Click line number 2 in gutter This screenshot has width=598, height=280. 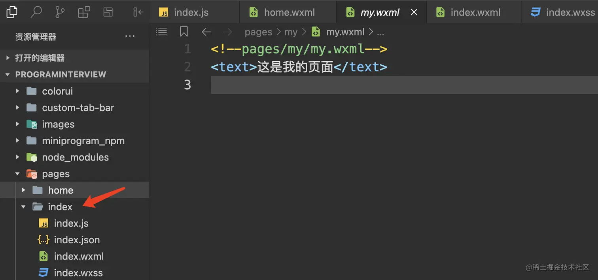click(187, 67)
